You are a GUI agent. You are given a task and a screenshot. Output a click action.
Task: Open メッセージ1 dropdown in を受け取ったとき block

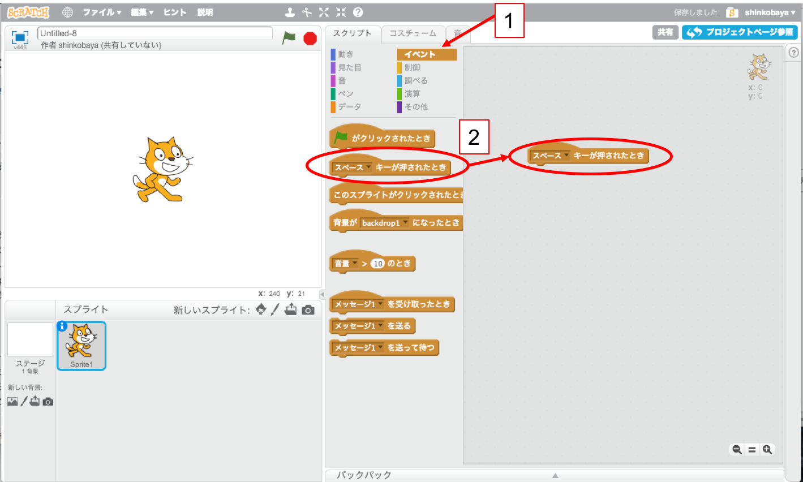coord(380,304)
